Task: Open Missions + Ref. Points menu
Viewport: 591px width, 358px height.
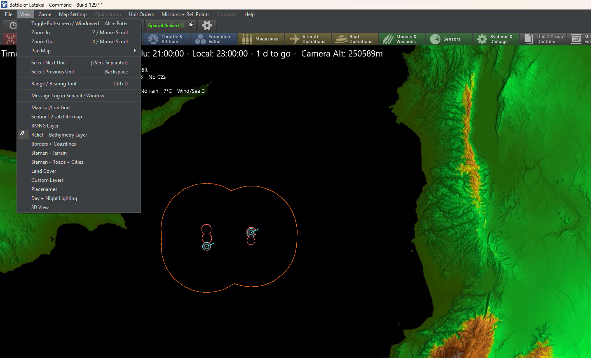Action: coord(185,14)
